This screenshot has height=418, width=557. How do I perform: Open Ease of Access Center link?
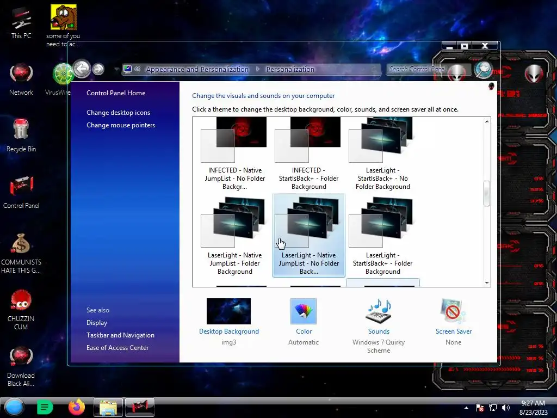coord(117,348)
